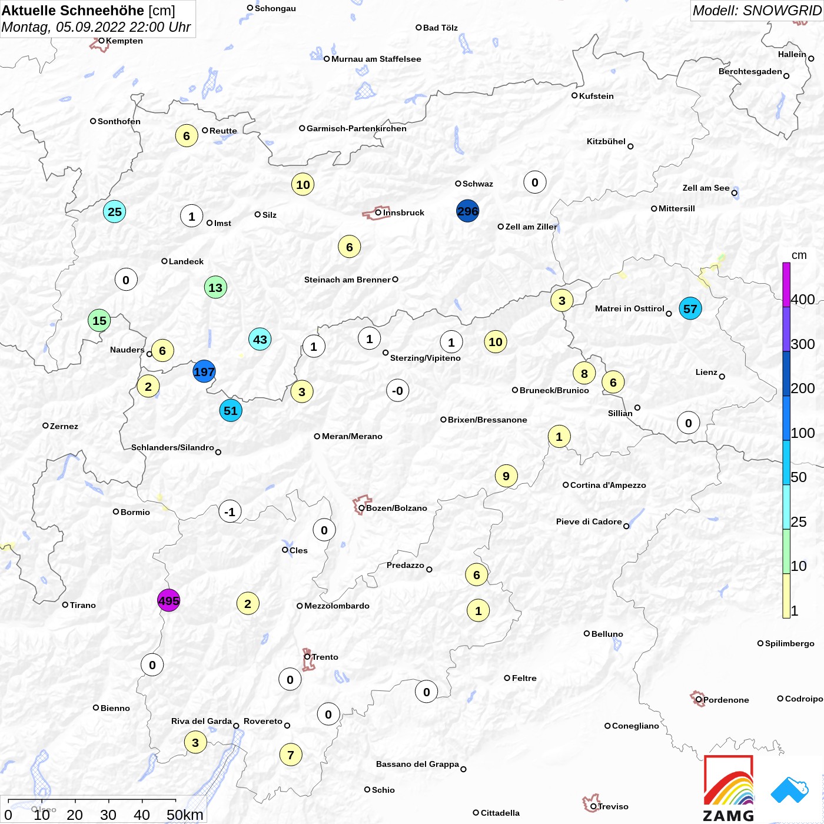Click the Kempten town label
This screenshot has height=824, width=824.
coord(124,41)
